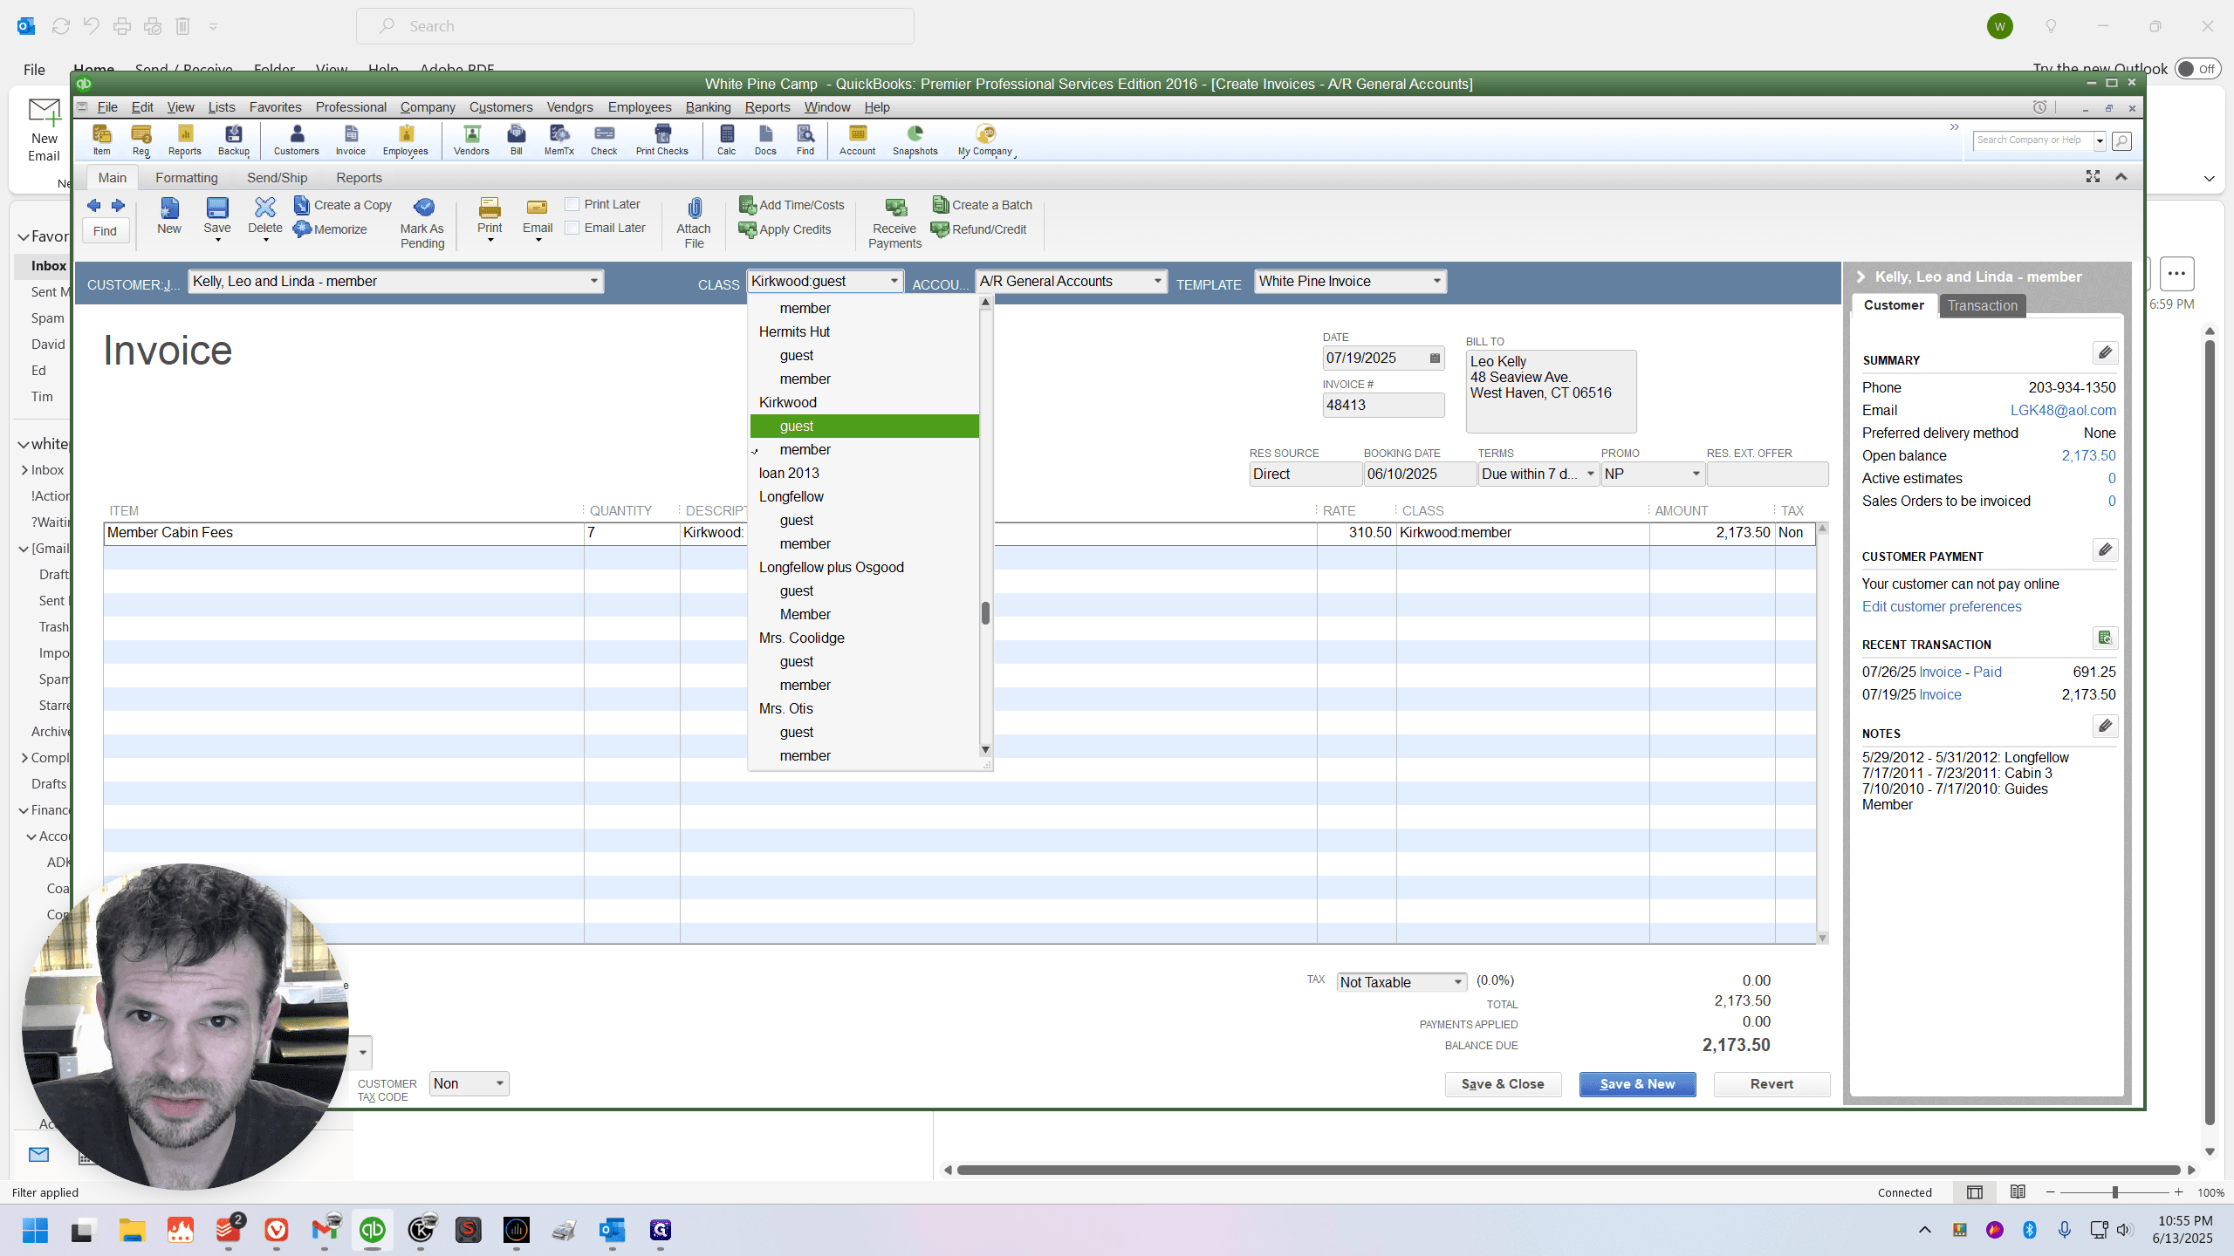Viewport: 2234px width, 1256px height.
Task: Click the Apply Credits icon
Action: pyautogui.click(x=747, y=229)
